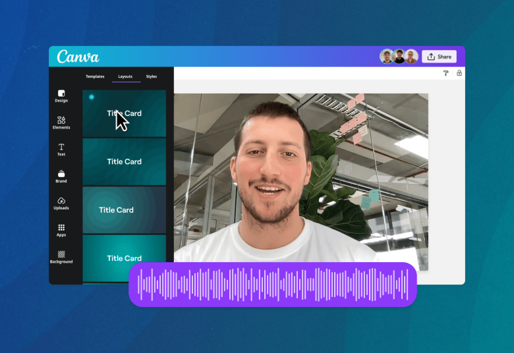514x353 pixels.
Task: Click the middle collaborator avatar
Action: [x=399, y=57]
